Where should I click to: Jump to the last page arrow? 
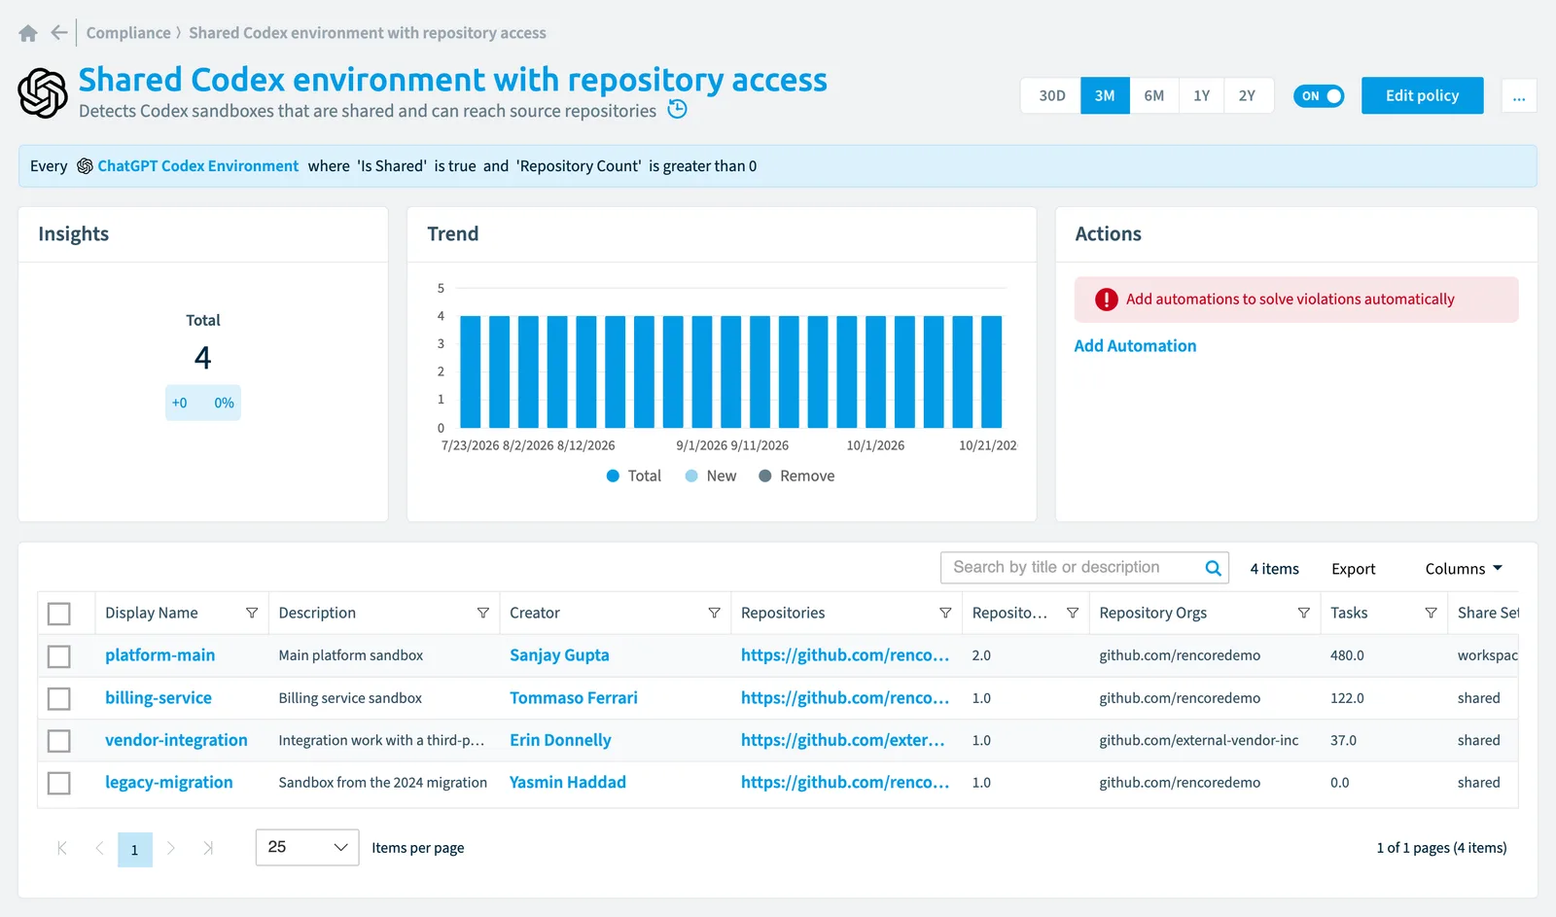pos(208,848)
